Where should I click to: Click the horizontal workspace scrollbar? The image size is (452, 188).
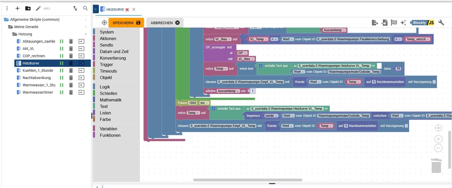click(x=248, y=180)
